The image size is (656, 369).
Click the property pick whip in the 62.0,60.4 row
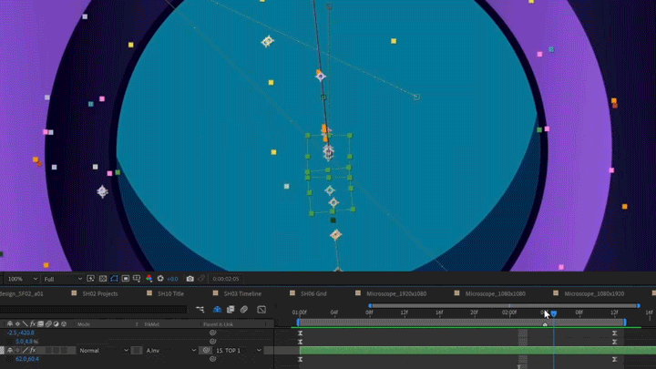click(x=213, y=359)
